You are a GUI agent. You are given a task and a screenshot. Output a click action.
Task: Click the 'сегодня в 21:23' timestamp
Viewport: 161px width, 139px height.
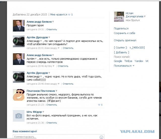click(x=35, y=105)
